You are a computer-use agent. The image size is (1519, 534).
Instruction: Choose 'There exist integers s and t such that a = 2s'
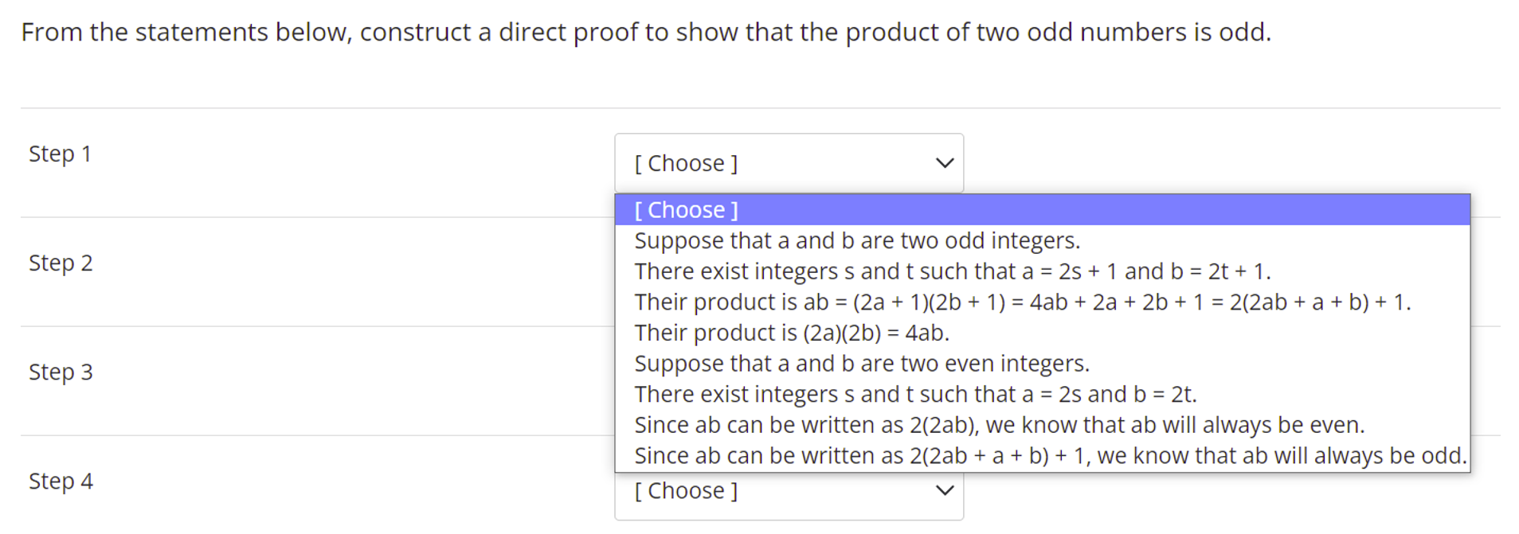(916, 394)
